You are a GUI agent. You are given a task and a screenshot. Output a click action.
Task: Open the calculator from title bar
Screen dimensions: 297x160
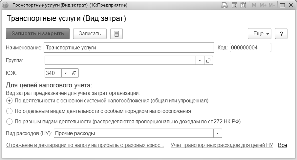234,6
